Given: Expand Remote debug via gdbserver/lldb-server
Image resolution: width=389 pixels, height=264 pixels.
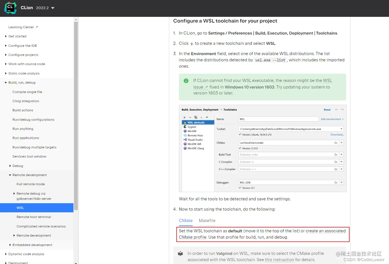Looking at the screenshot, I should pos(14,194).
